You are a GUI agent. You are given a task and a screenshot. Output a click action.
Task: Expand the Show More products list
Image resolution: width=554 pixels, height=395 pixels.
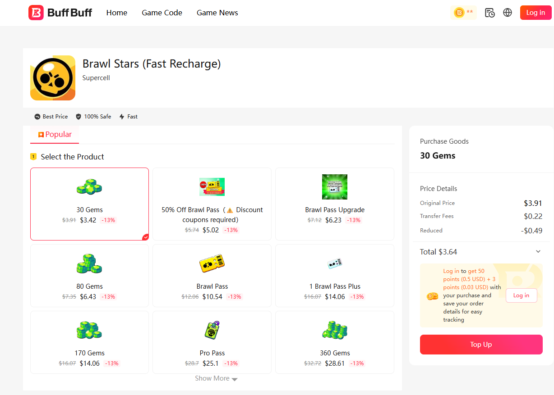pos(216,378)
